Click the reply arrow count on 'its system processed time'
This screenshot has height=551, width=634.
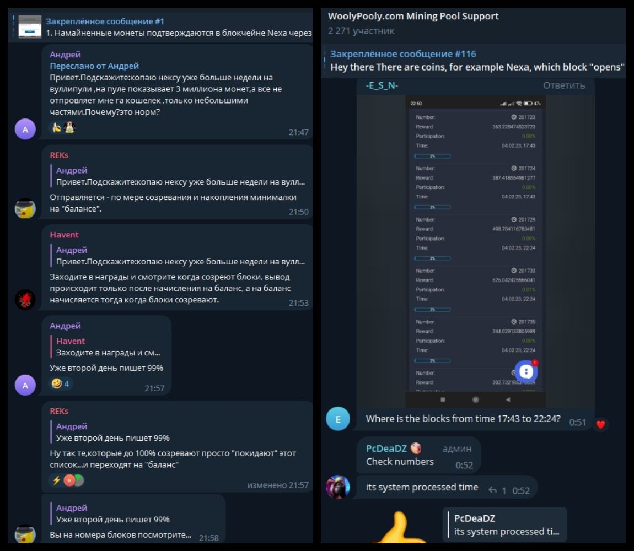497,490
